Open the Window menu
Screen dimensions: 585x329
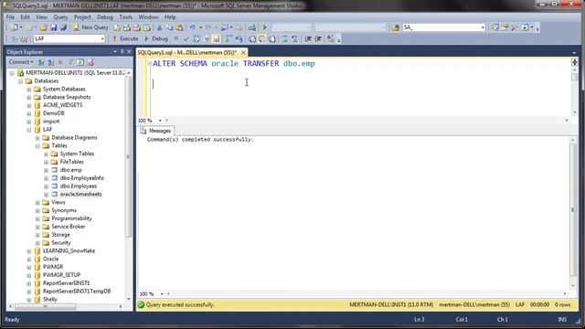[148, 17]
